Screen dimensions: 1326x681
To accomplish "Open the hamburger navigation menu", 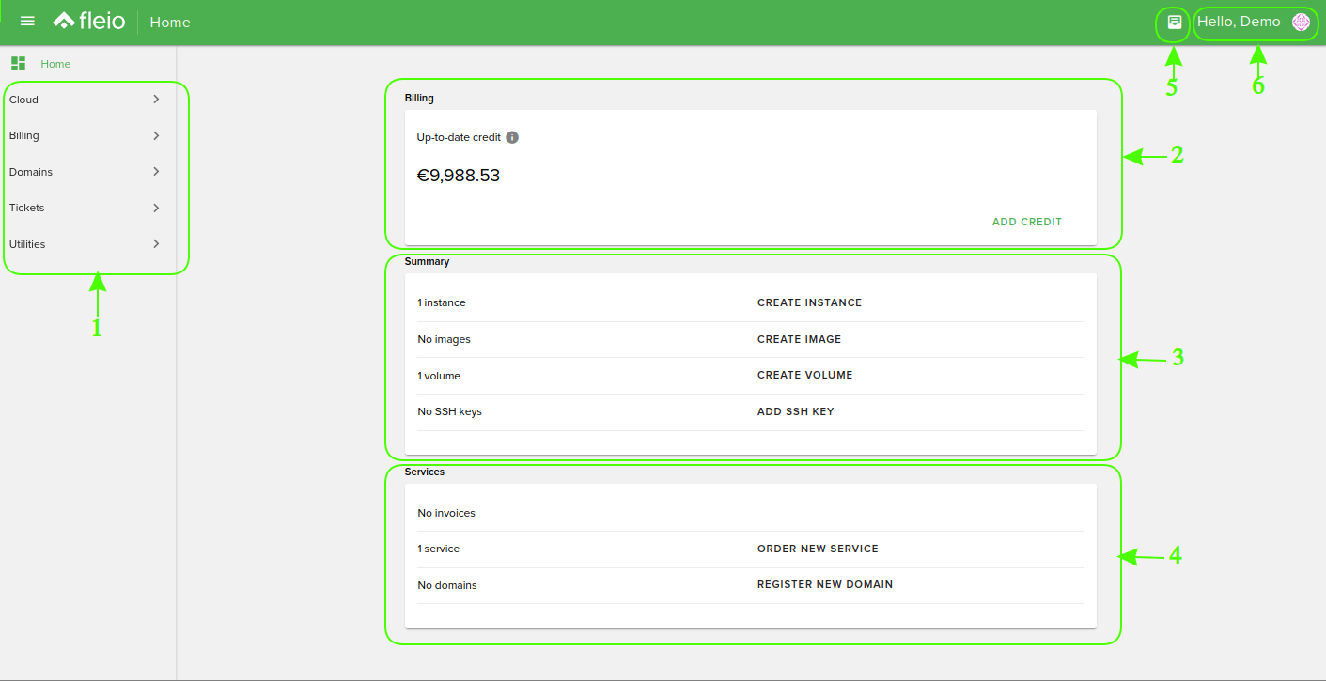I will coord(27,20).
